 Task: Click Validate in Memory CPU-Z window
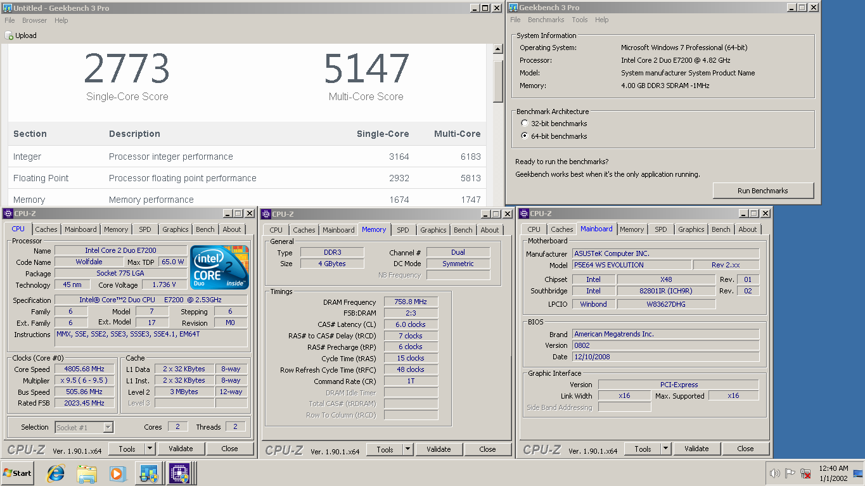pyautogui.click(x=439, y=449)
